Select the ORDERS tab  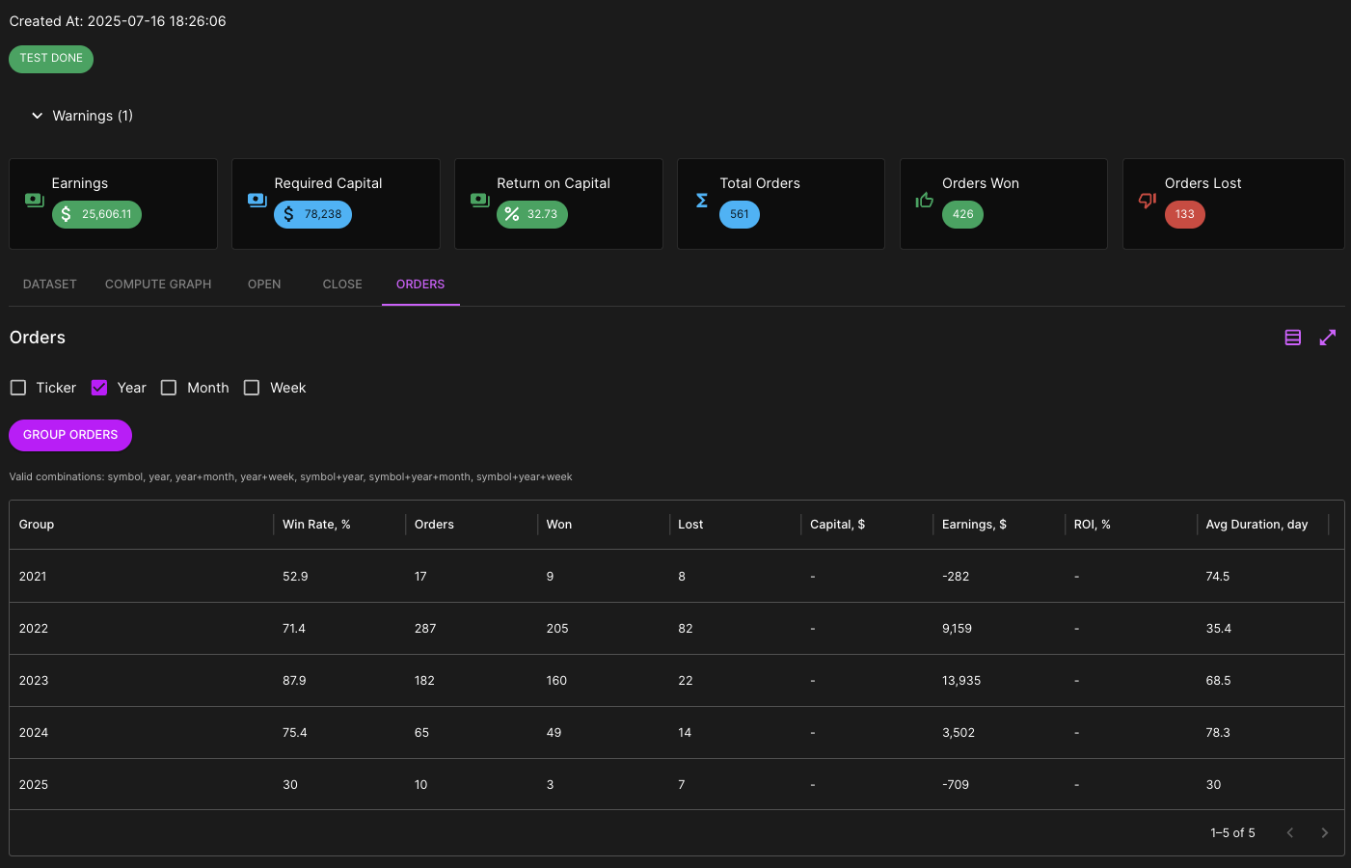pos(420,285)
